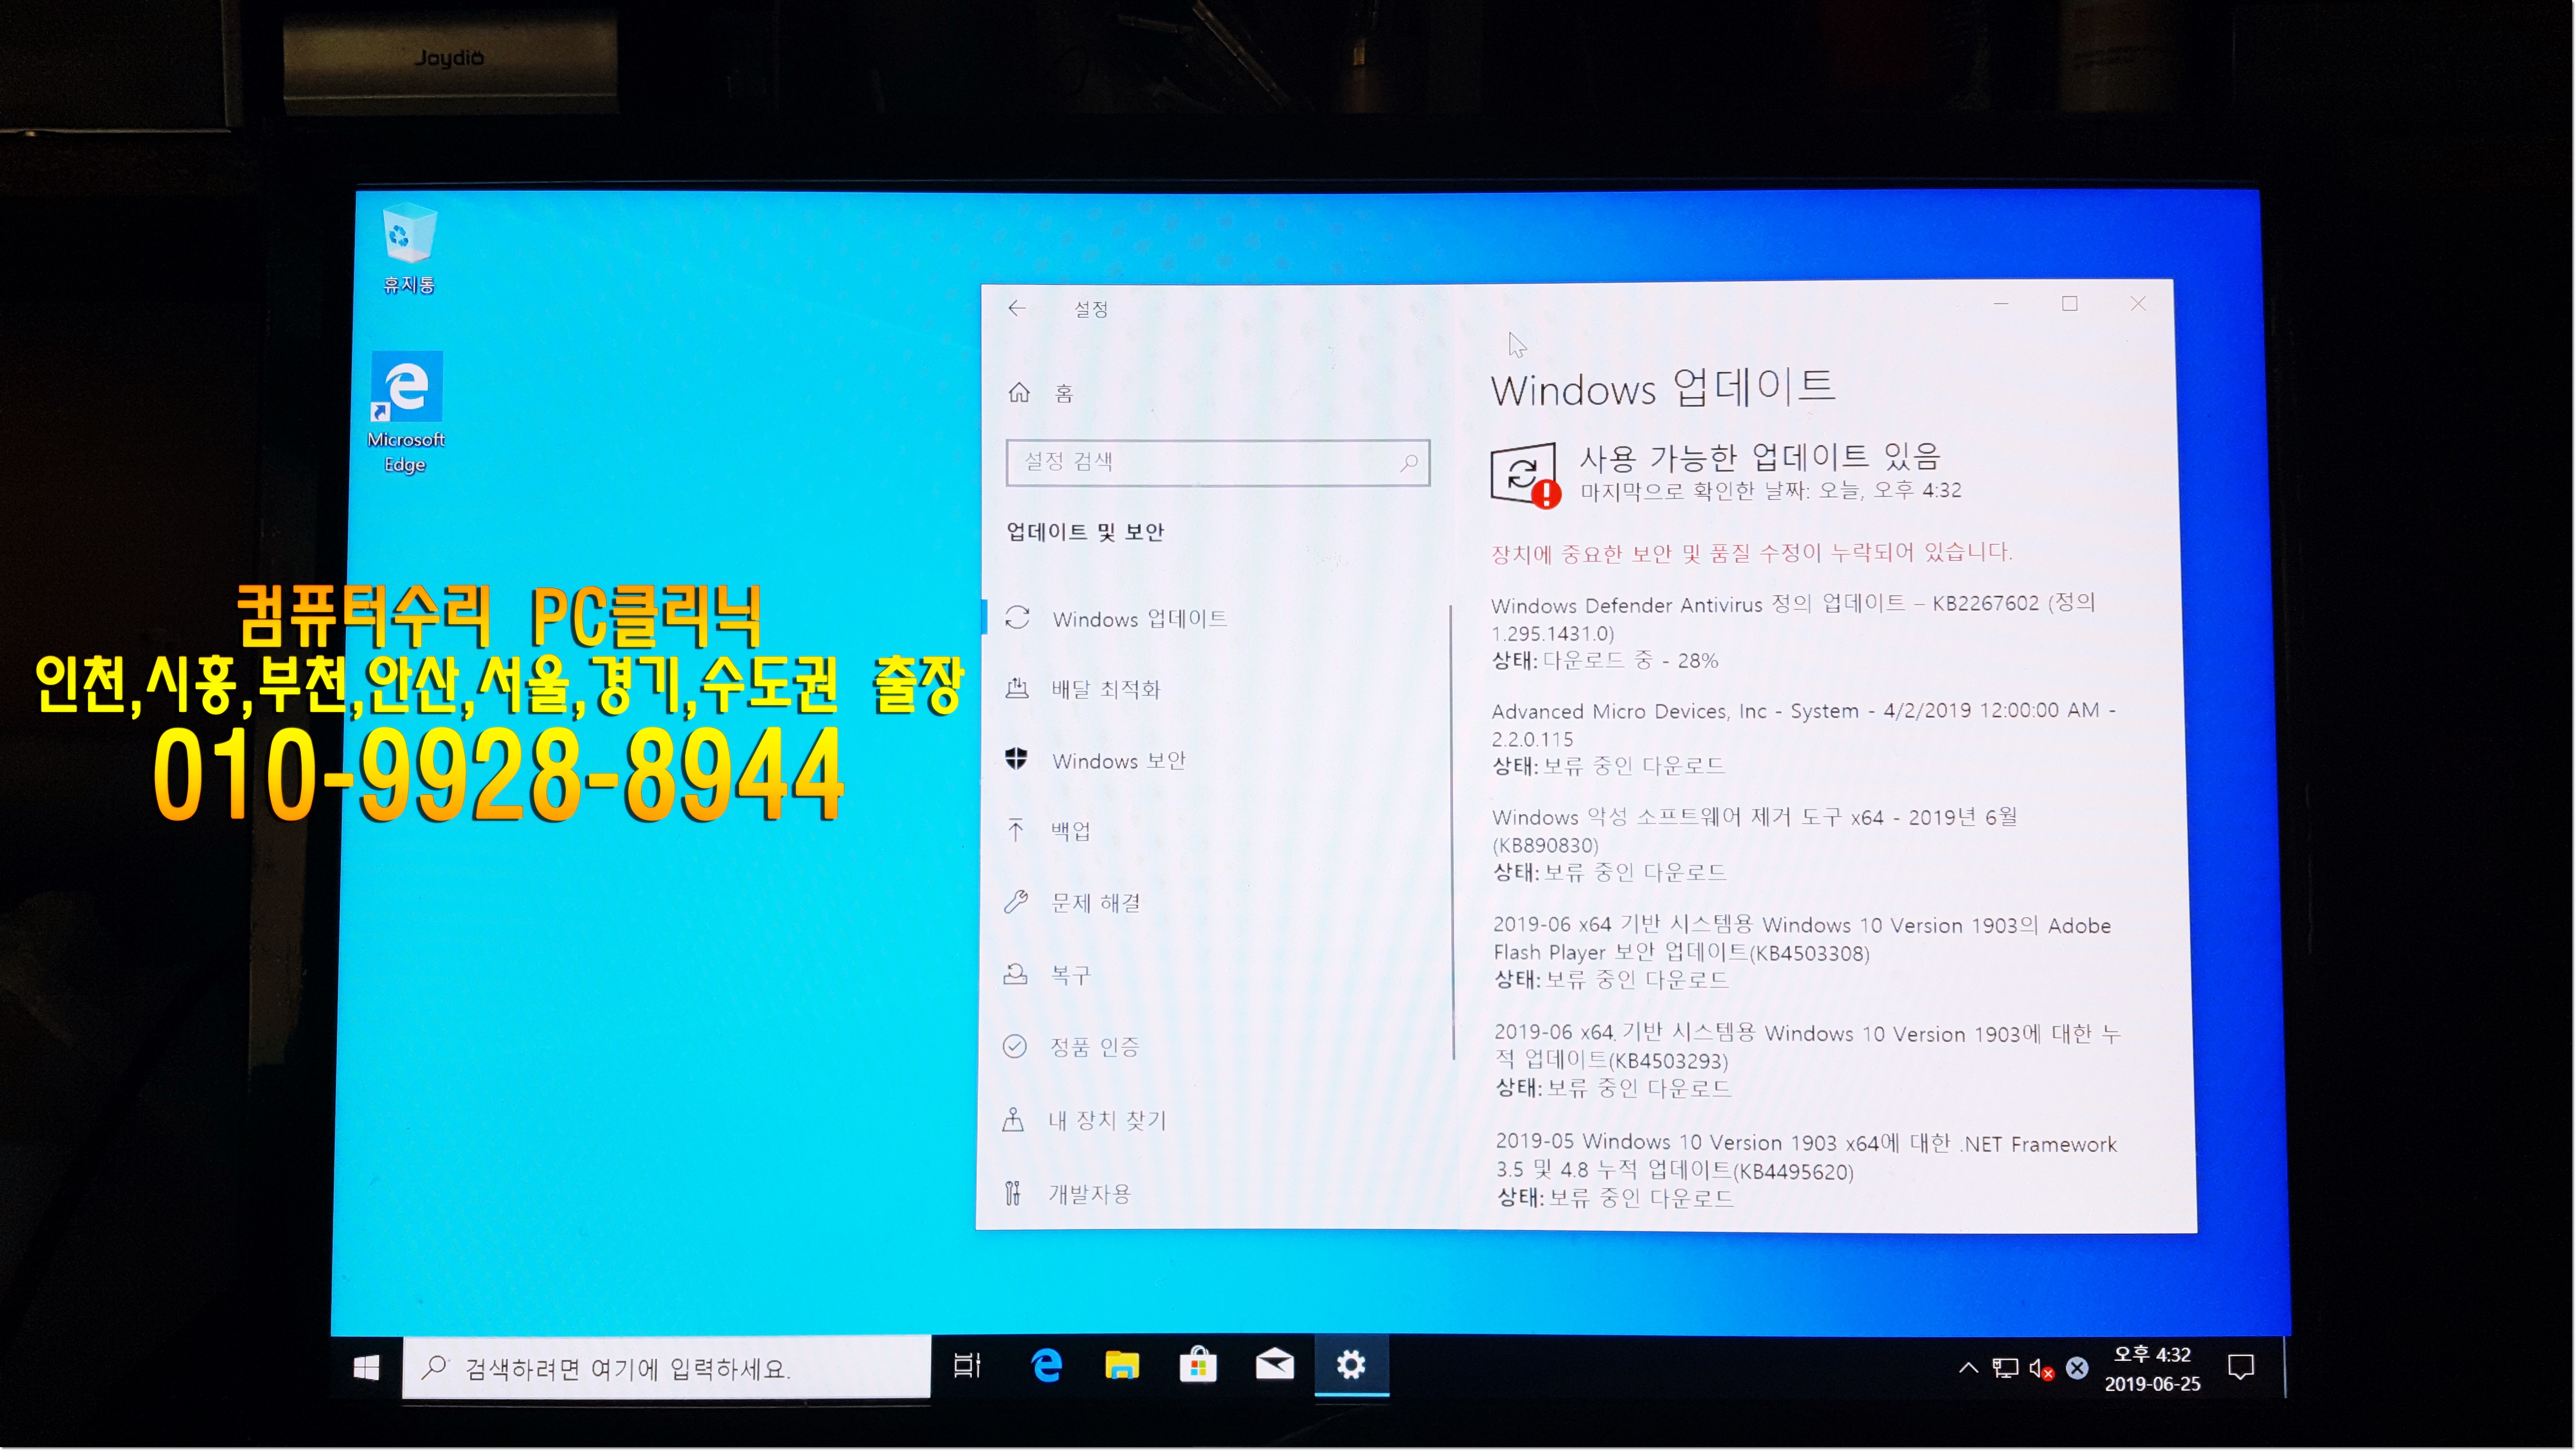Viewport: 2576px width, 1451px height.
Task: Click the Activation checkmark icon
Action: (1014, 1047)
